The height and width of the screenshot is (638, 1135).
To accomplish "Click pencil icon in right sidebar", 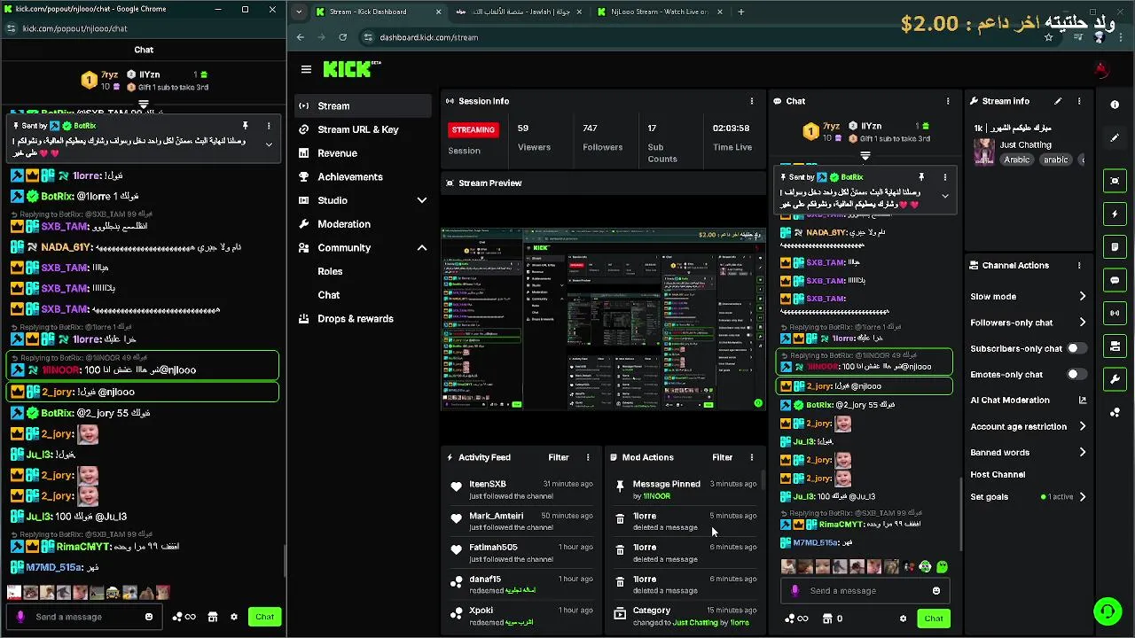I will [1115, 137].
